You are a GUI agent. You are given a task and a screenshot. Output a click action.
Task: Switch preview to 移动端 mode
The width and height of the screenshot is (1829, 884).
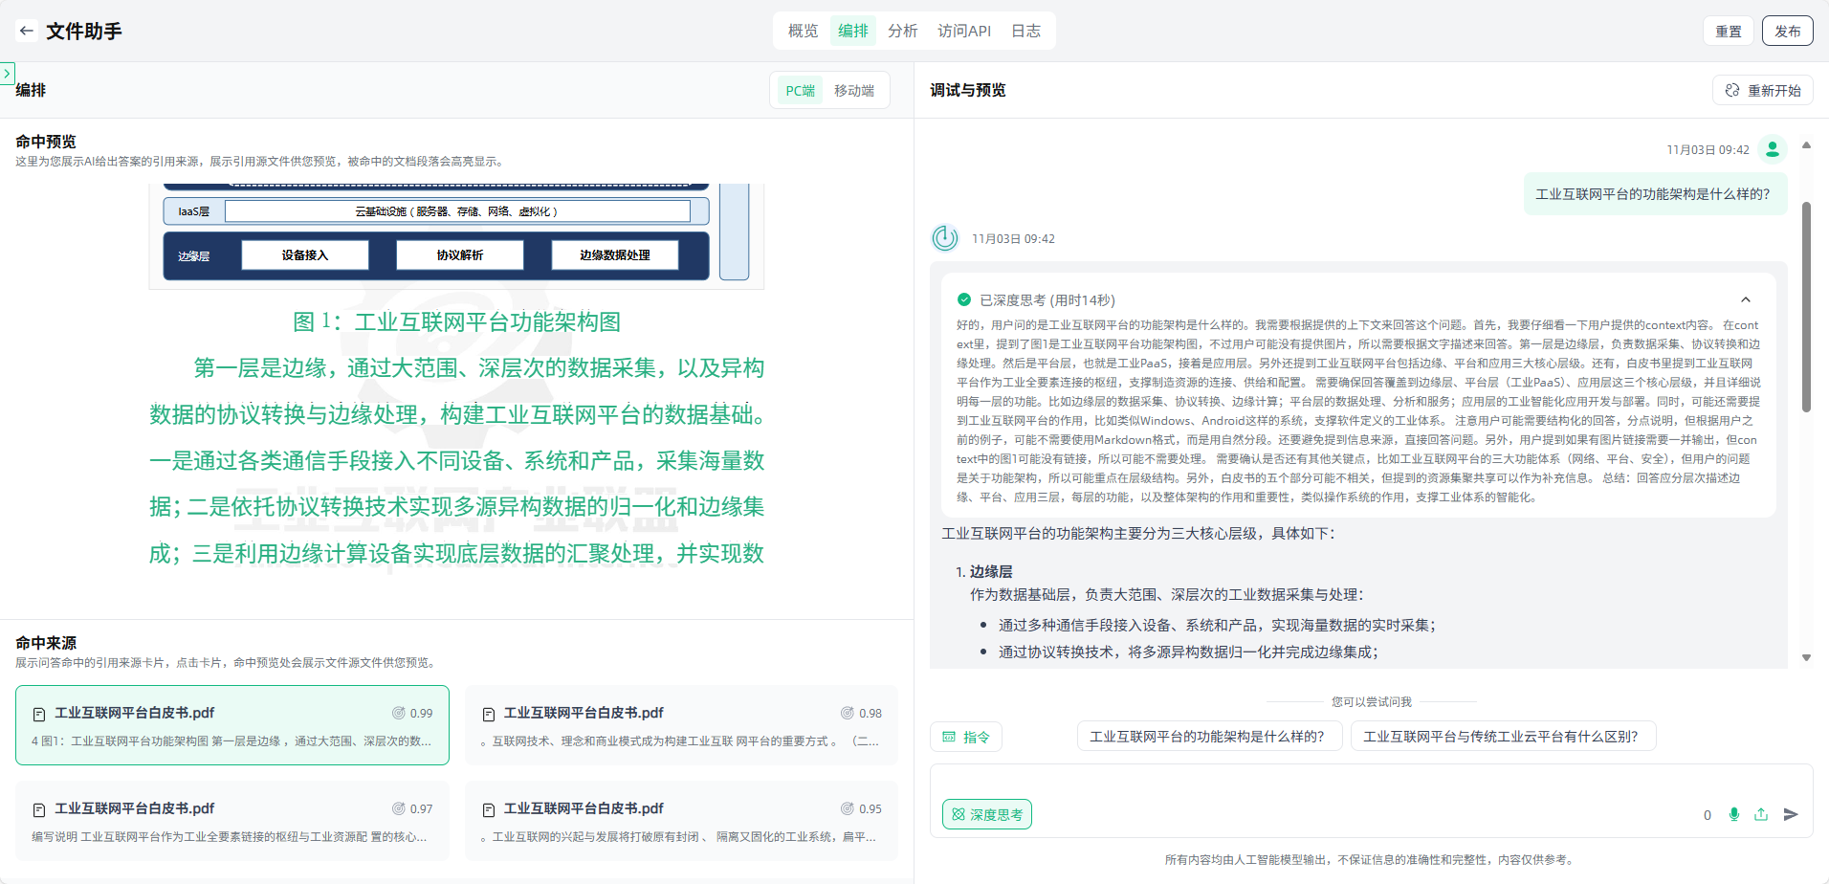click(853, 91)
